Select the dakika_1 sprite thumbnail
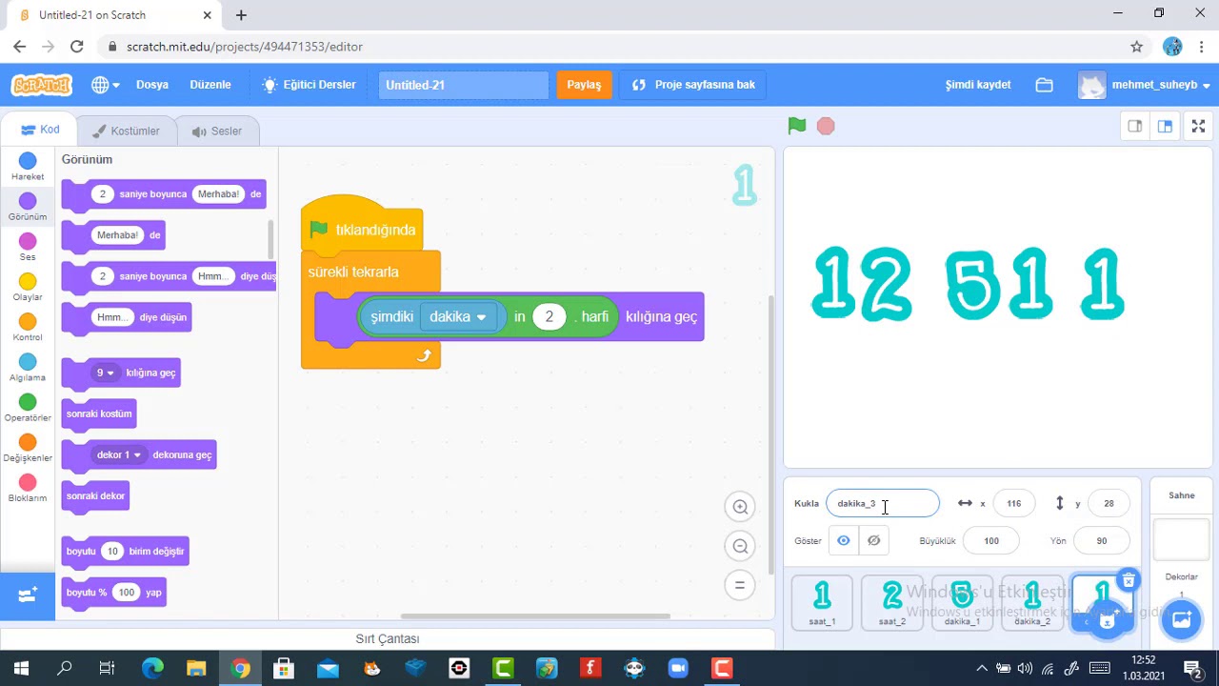The width and height of the screenshot is (1219, 686). pyautogui.click(x=962, y=602)
